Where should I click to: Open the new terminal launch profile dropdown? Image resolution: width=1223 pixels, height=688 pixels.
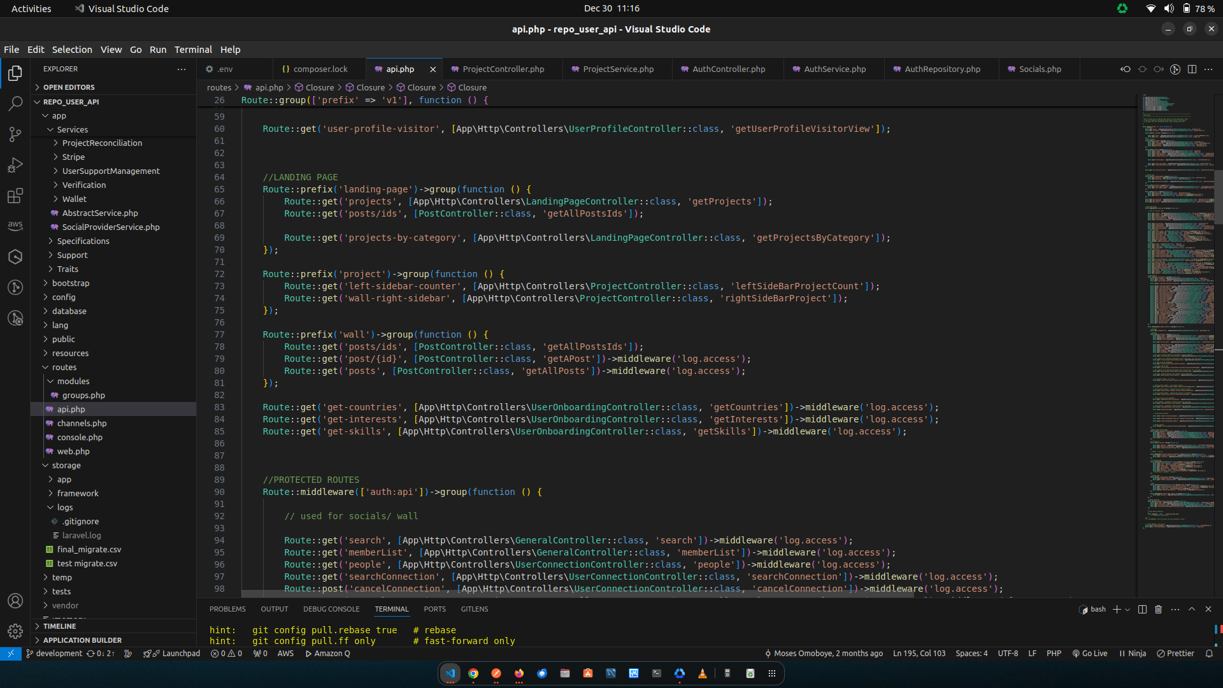1128,610
